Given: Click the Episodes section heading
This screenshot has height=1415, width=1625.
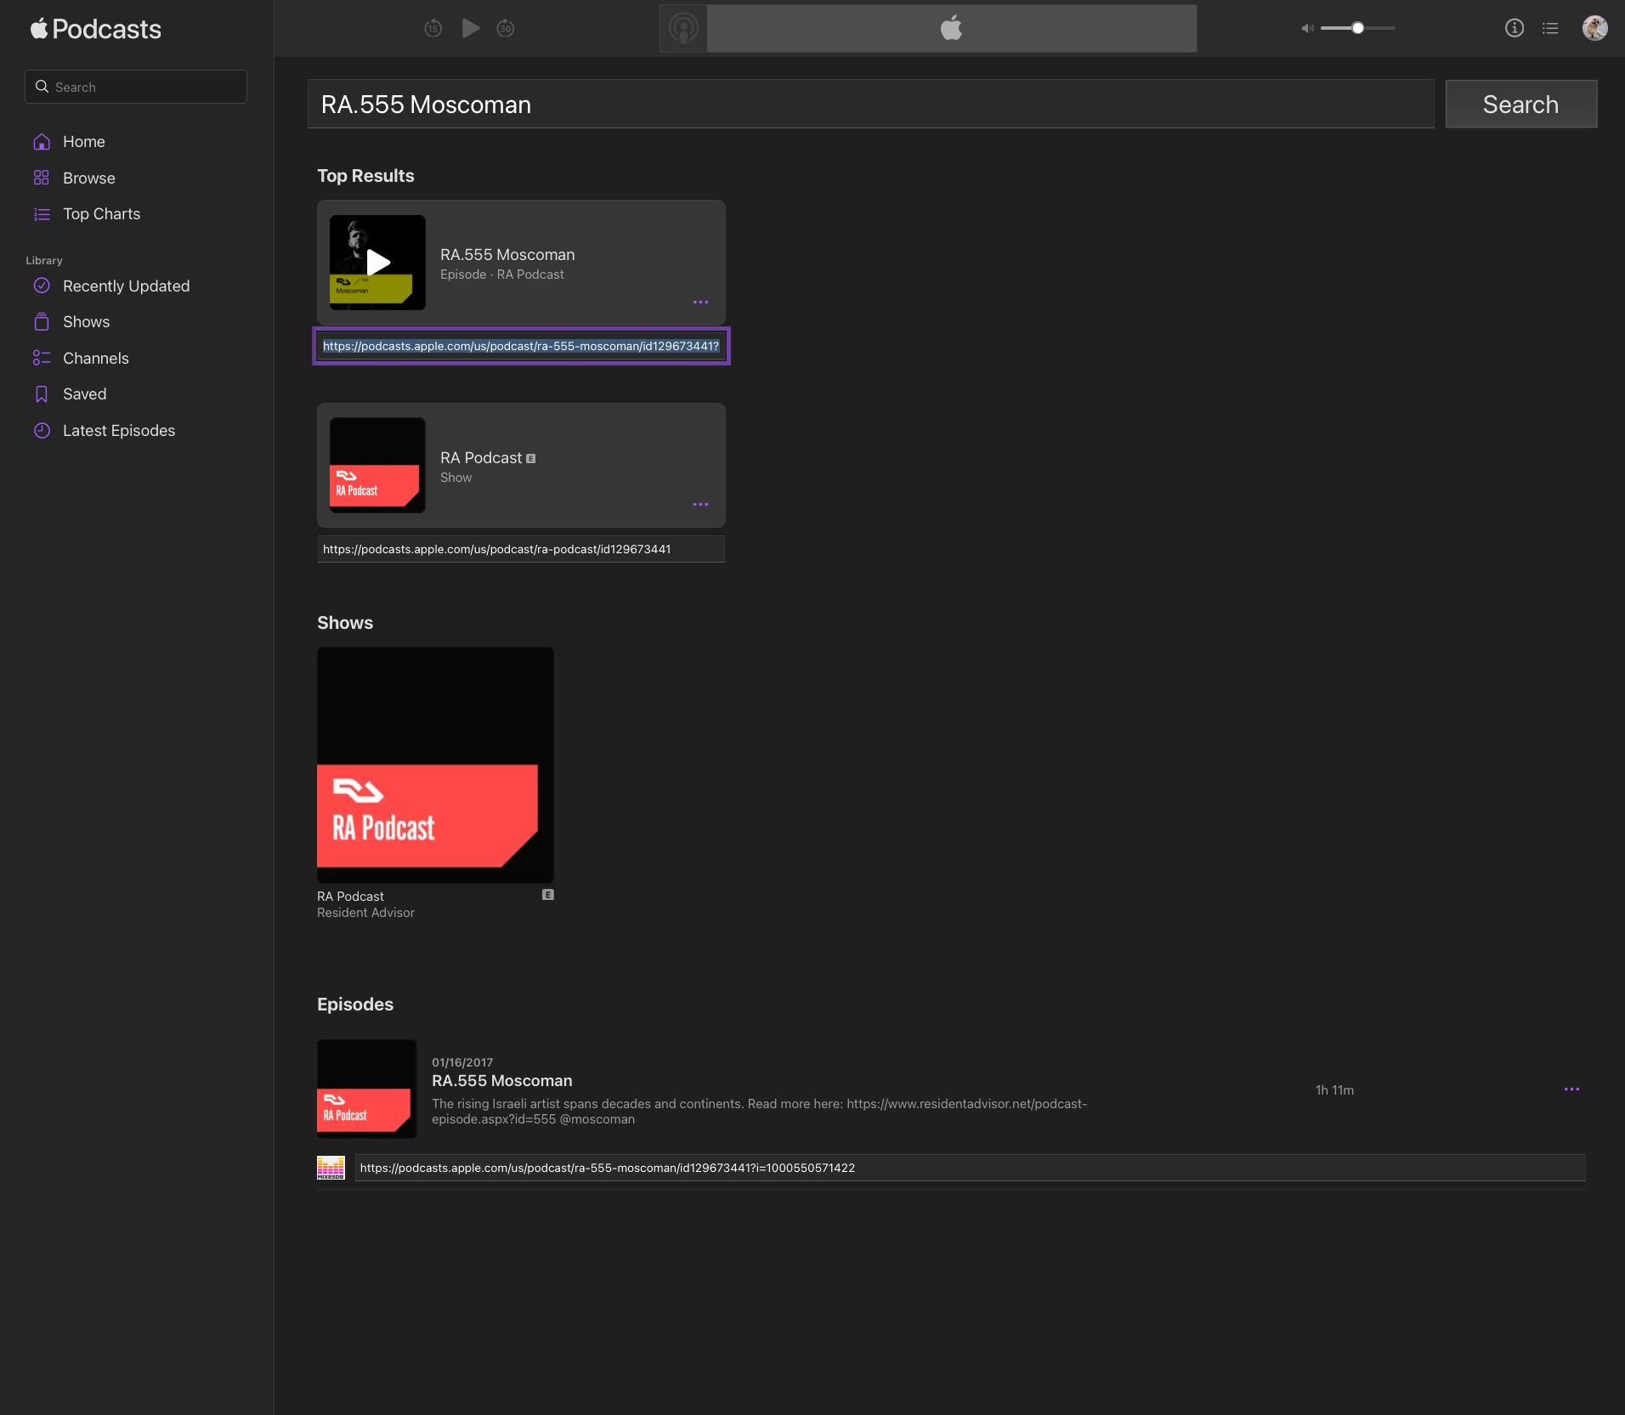Looking at the screenshot, I should coord(355,1005).
